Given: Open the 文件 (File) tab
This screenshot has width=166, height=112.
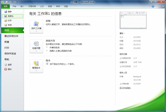Looking at the screenshot, I should click(x=6, y=6).
